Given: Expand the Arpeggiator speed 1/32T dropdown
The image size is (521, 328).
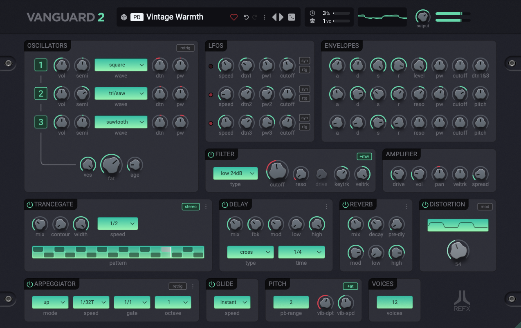Looking at the screenshot, I should [x=91, y=302].
